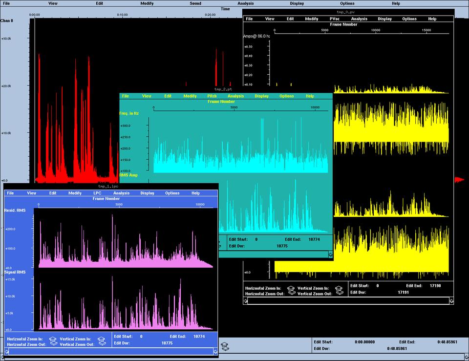Click vertical zoom in arrow in LPC window
Viewport: 469px width, 361px height.
[x=101, y=338]
